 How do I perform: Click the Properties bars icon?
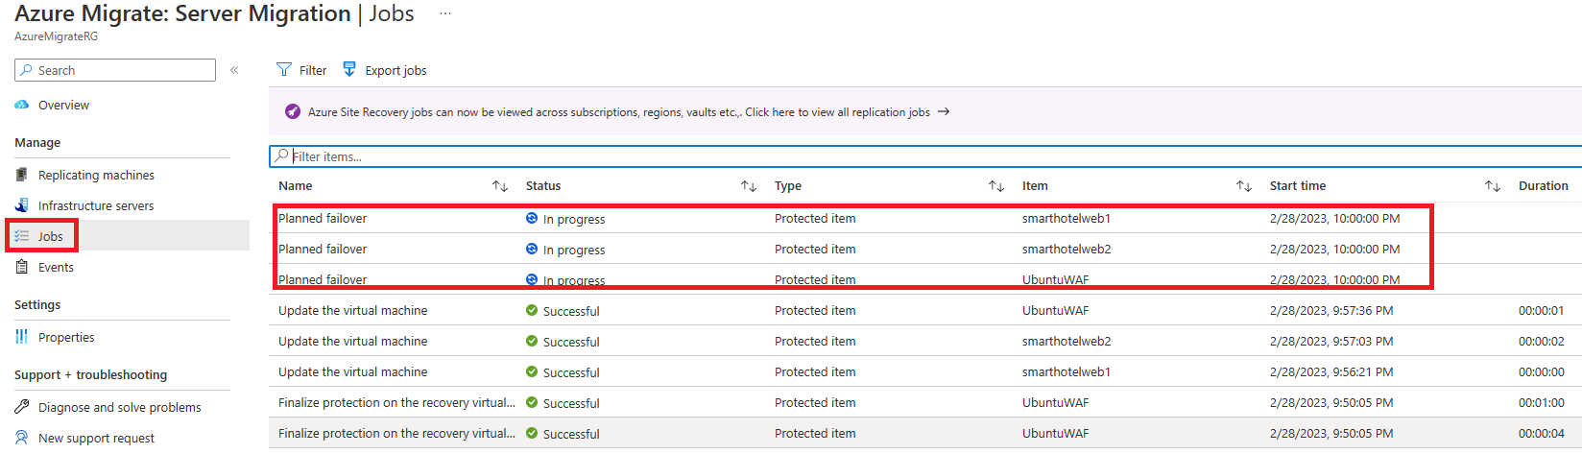click(x=22, y=337)
